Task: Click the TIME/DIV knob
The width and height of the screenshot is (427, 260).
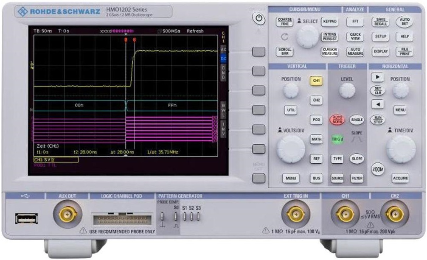Action: 401,149
